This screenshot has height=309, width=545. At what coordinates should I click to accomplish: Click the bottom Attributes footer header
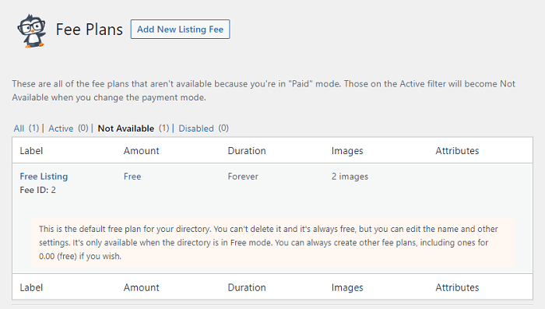[x=458, y=287]
